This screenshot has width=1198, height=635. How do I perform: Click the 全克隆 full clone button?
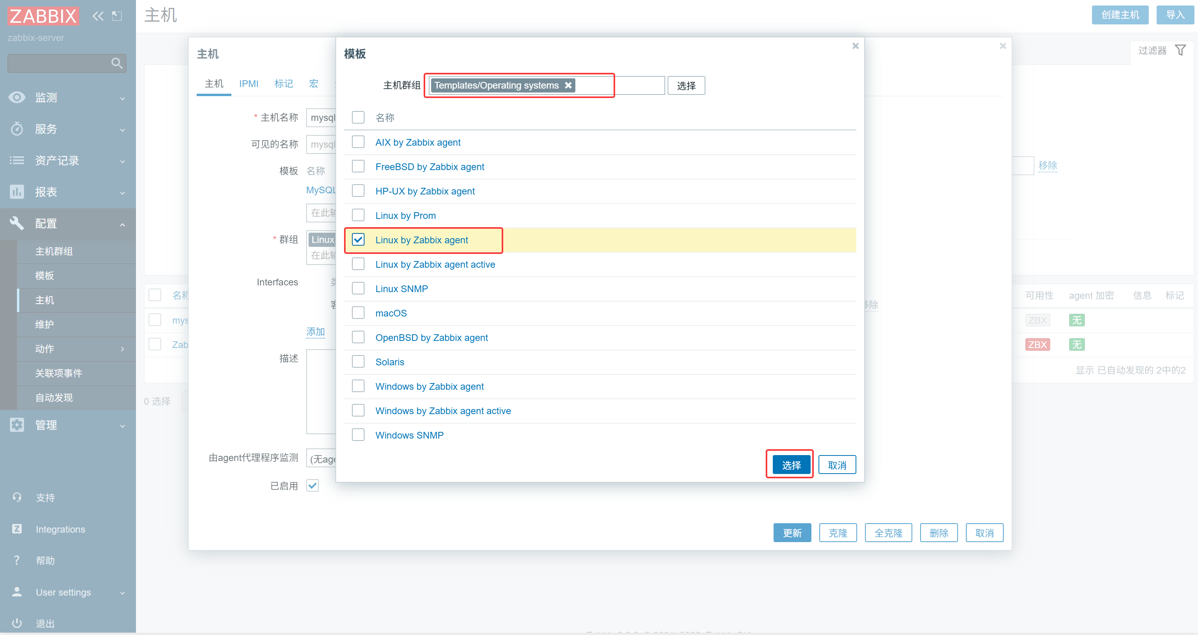[x=888, y=533]
